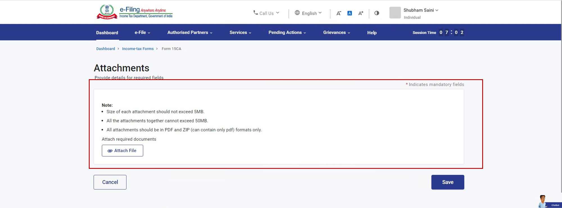
Task: Expand the Grievances menu
Action: click(x=336, y=32)
